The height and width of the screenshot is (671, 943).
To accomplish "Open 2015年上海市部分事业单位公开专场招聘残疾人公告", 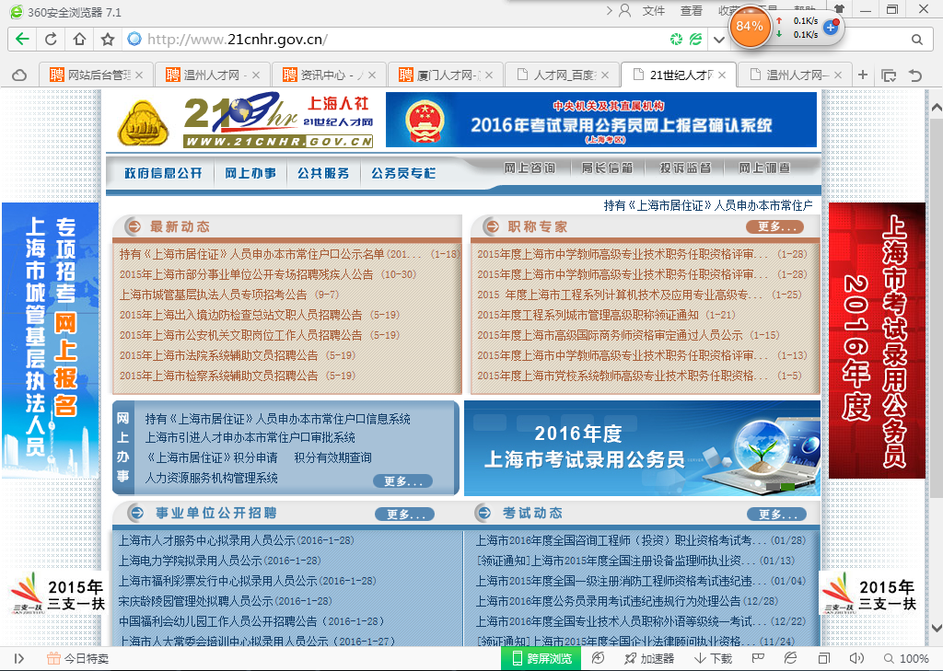I will 246,274.
